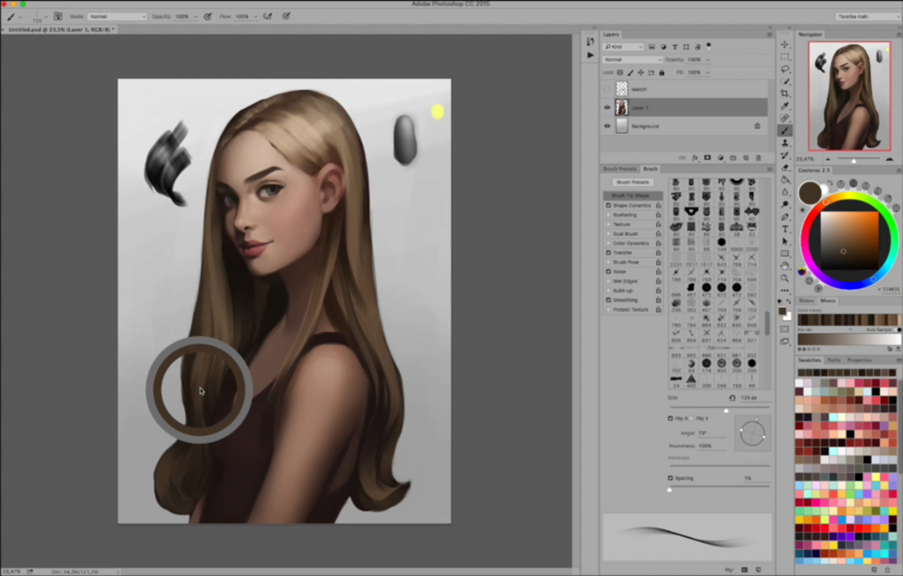Disable Shape Dynamics checkbox

(x=608, y=205)
